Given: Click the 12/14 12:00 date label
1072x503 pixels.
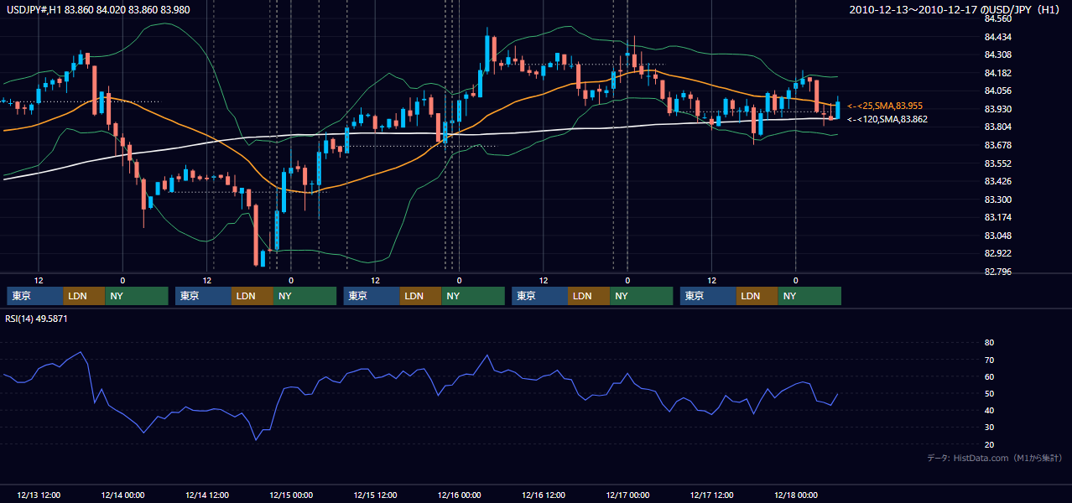Looking at the screenshot, I should (x=206, y=495).
